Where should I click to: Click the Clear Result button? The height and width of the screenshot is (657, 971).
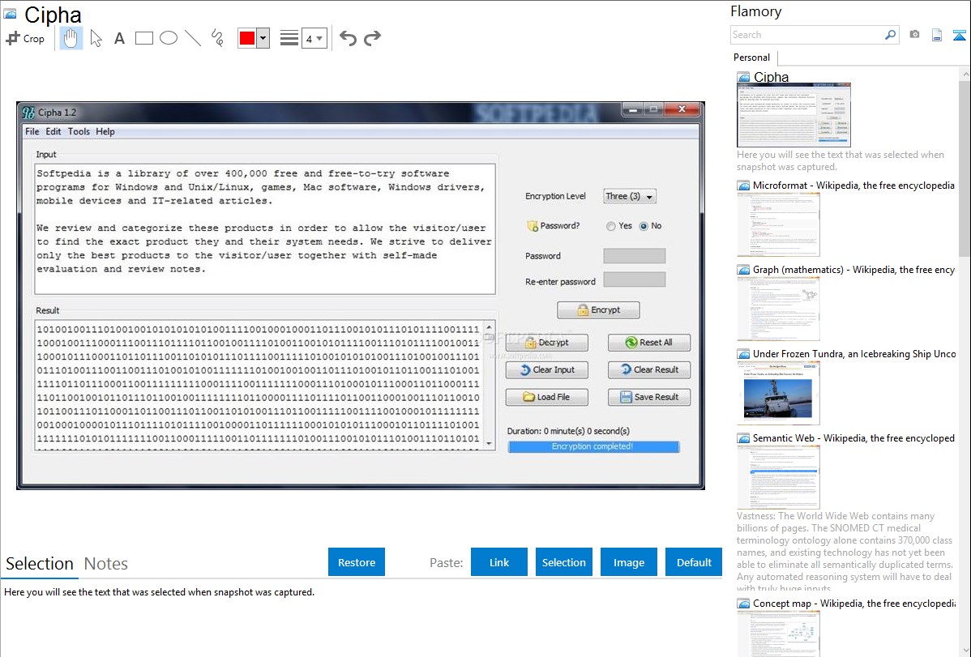coord(649,369)
